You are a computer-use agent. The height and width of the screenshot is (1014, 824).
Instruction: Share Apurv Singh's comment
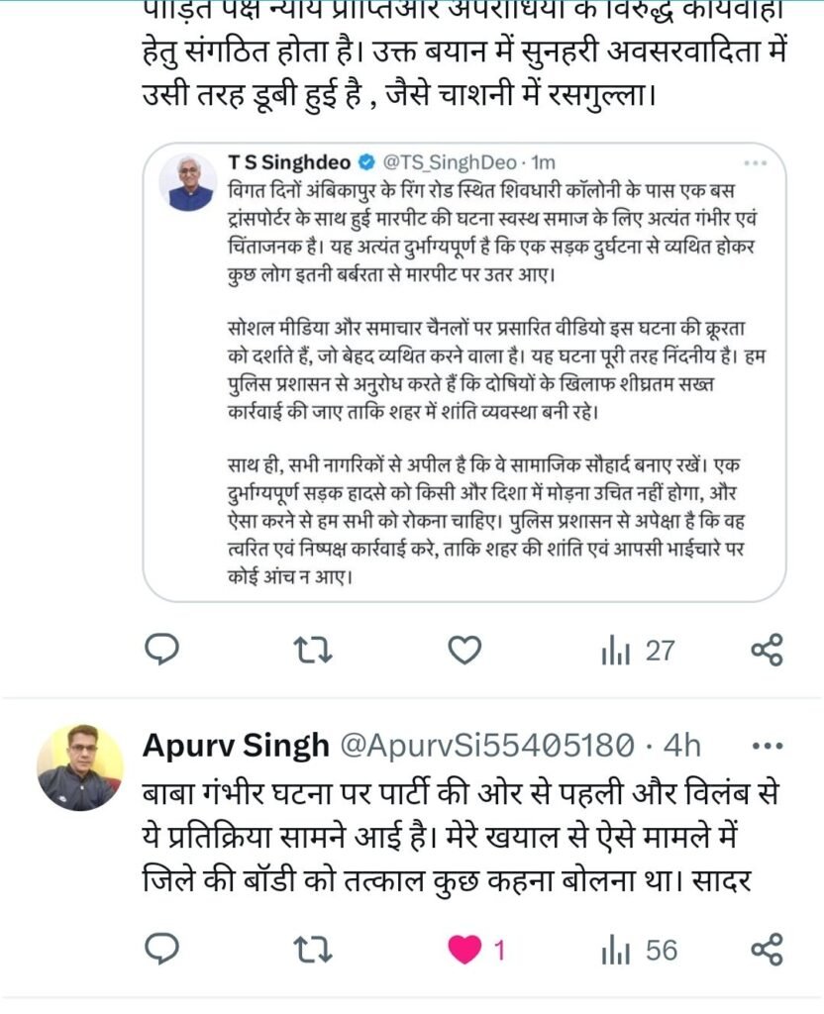(x=767, y=951)
